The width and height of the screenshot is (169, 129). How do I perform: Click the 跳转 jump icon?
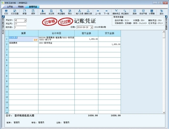[x=135, y=12]
